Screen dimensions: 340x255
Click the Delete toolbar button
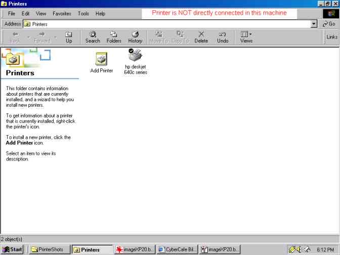[201, 37]
